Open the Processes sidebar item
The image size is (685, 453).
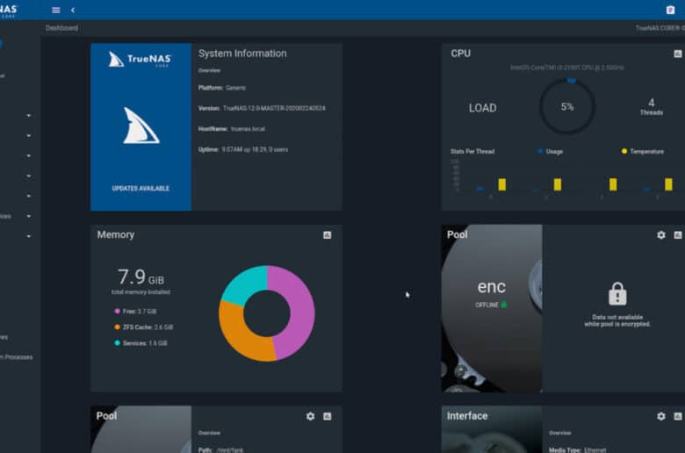pos(17,357)
